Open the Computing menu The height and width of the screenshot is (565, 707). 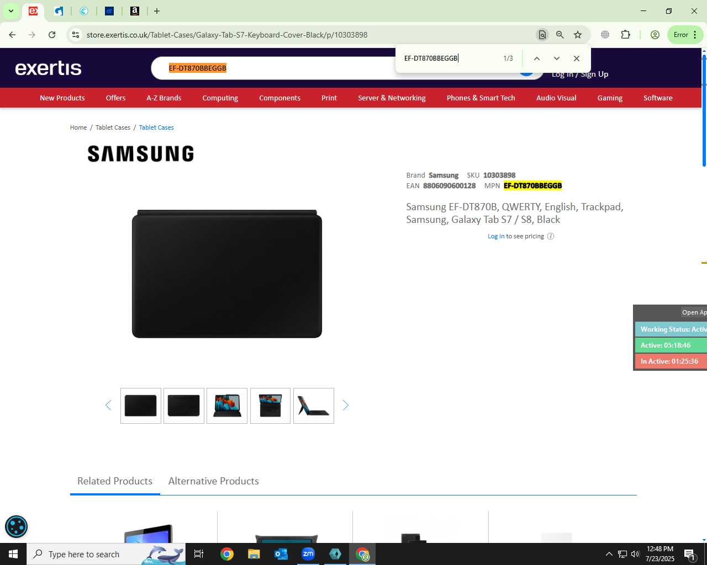(220, 98)
